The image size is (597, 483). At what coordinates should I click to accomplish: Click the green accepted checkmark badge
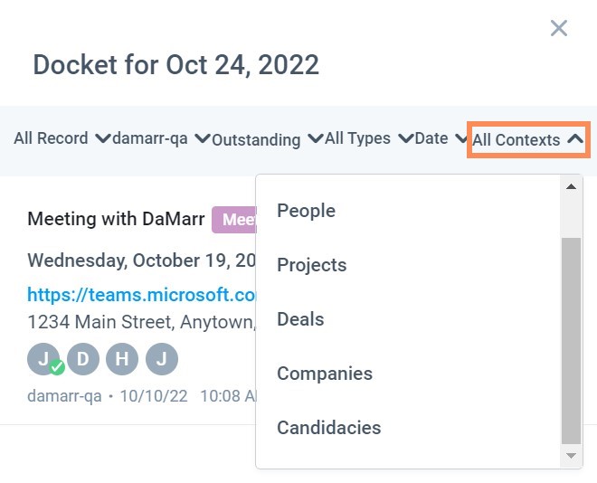[57, 367]
